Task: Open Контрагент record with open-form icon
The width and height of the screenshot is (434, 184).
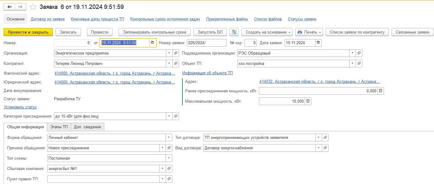Action: point(176,64)
